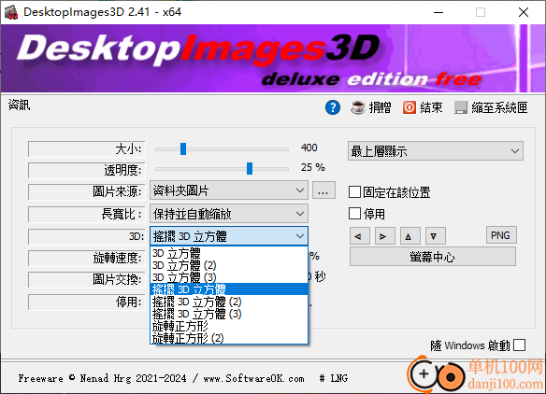
Task: Click the 捐贈 donate label
Action: [380, 107]
